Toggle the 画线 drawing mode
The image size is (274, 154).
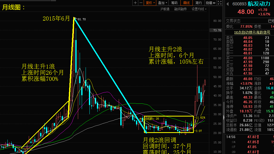pos(186,3)
